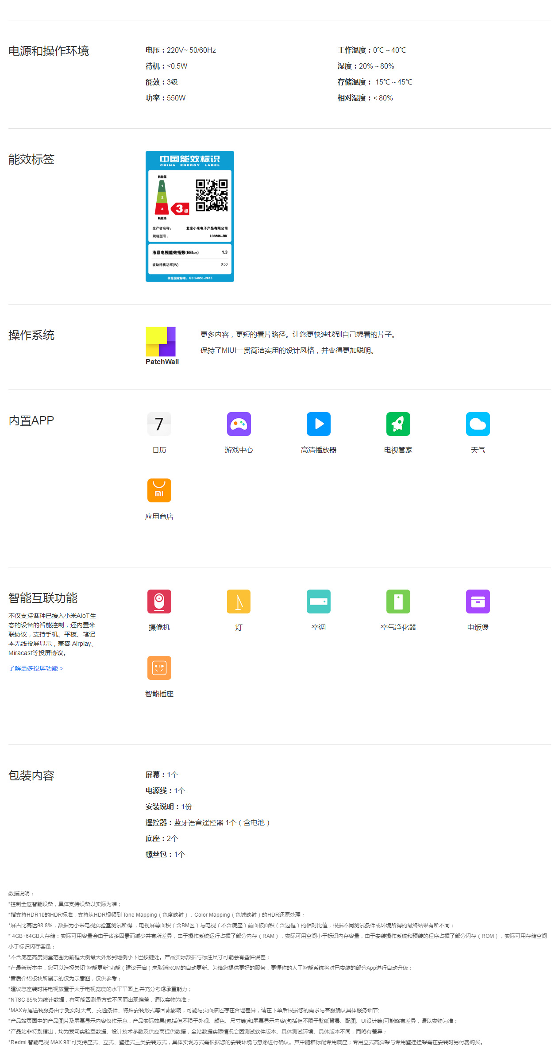Click the 存储温度：-15℃ ~ 45℃ spec
559x1049 pixels.
tap(375, 82)
